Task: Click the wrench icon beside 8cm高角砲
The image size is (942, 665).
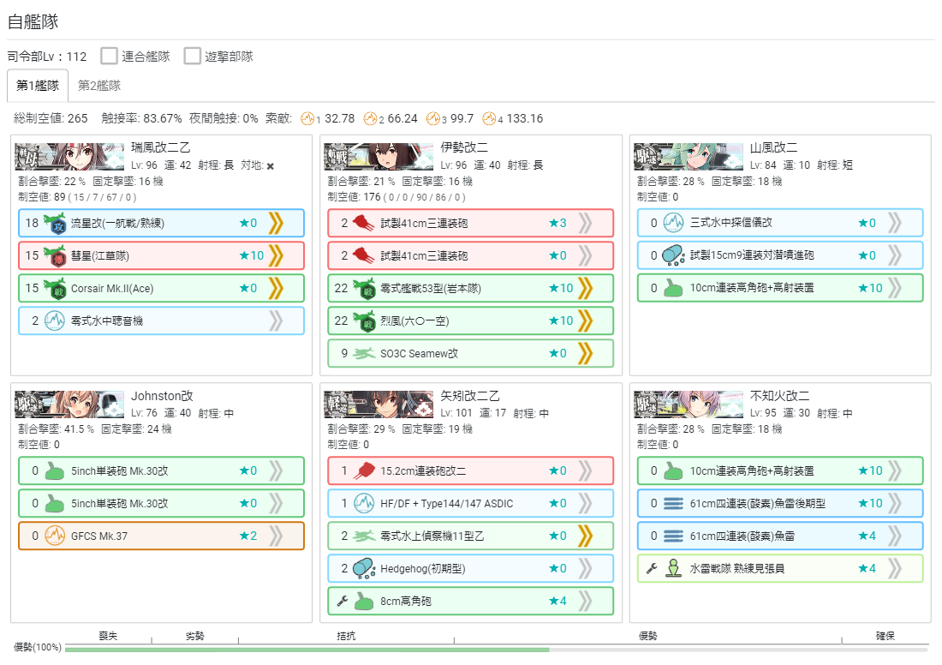Action: pyautogui.click(x=343, y=601)
